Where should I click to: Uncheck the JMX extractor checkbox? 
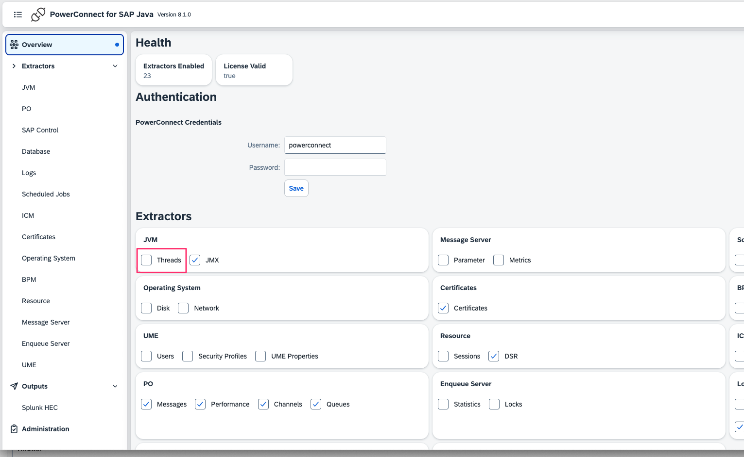(x=195, y=260)
